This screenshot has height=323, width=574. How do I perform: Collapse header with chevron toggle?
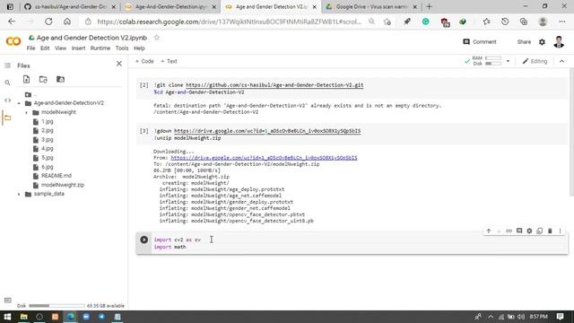[562, 61]
